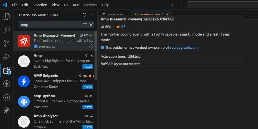258x129 pixels.
Task: Open the Edit menu
Action: 25,5
